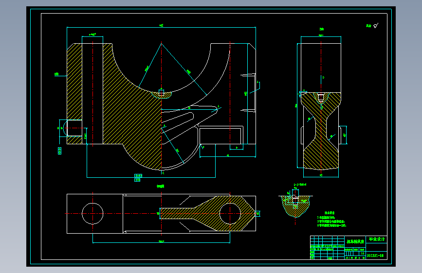This screenshot has height=273, width=422.
Task: Select the top overall width dimension line
Action: (161, 27)
